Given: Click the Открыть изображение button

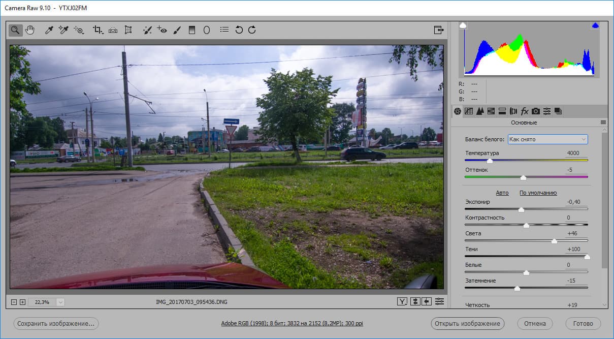Looking at the screenshot, I should [467, 323].
